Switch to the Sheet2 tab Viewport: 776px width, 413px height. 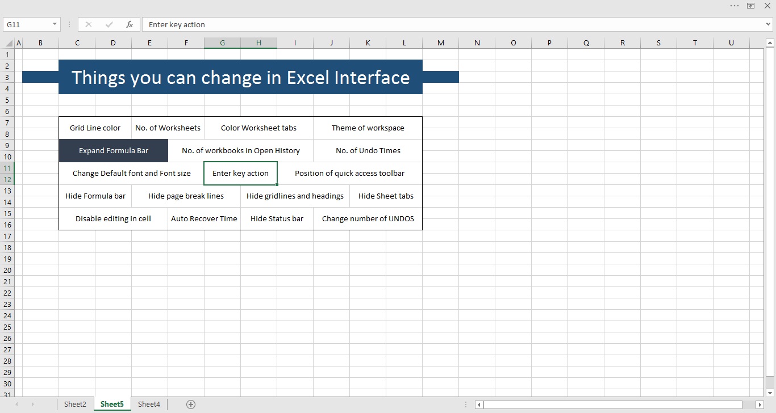click(x=75, y=404)
